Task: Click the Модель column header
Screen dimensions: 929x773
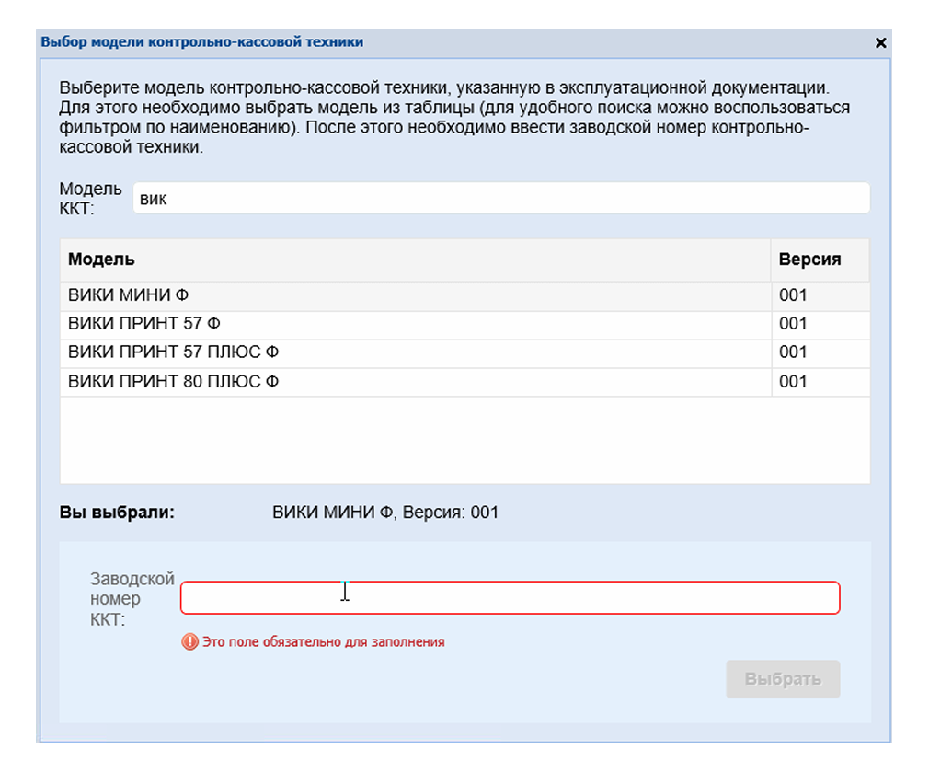Action: pos(416,260)
